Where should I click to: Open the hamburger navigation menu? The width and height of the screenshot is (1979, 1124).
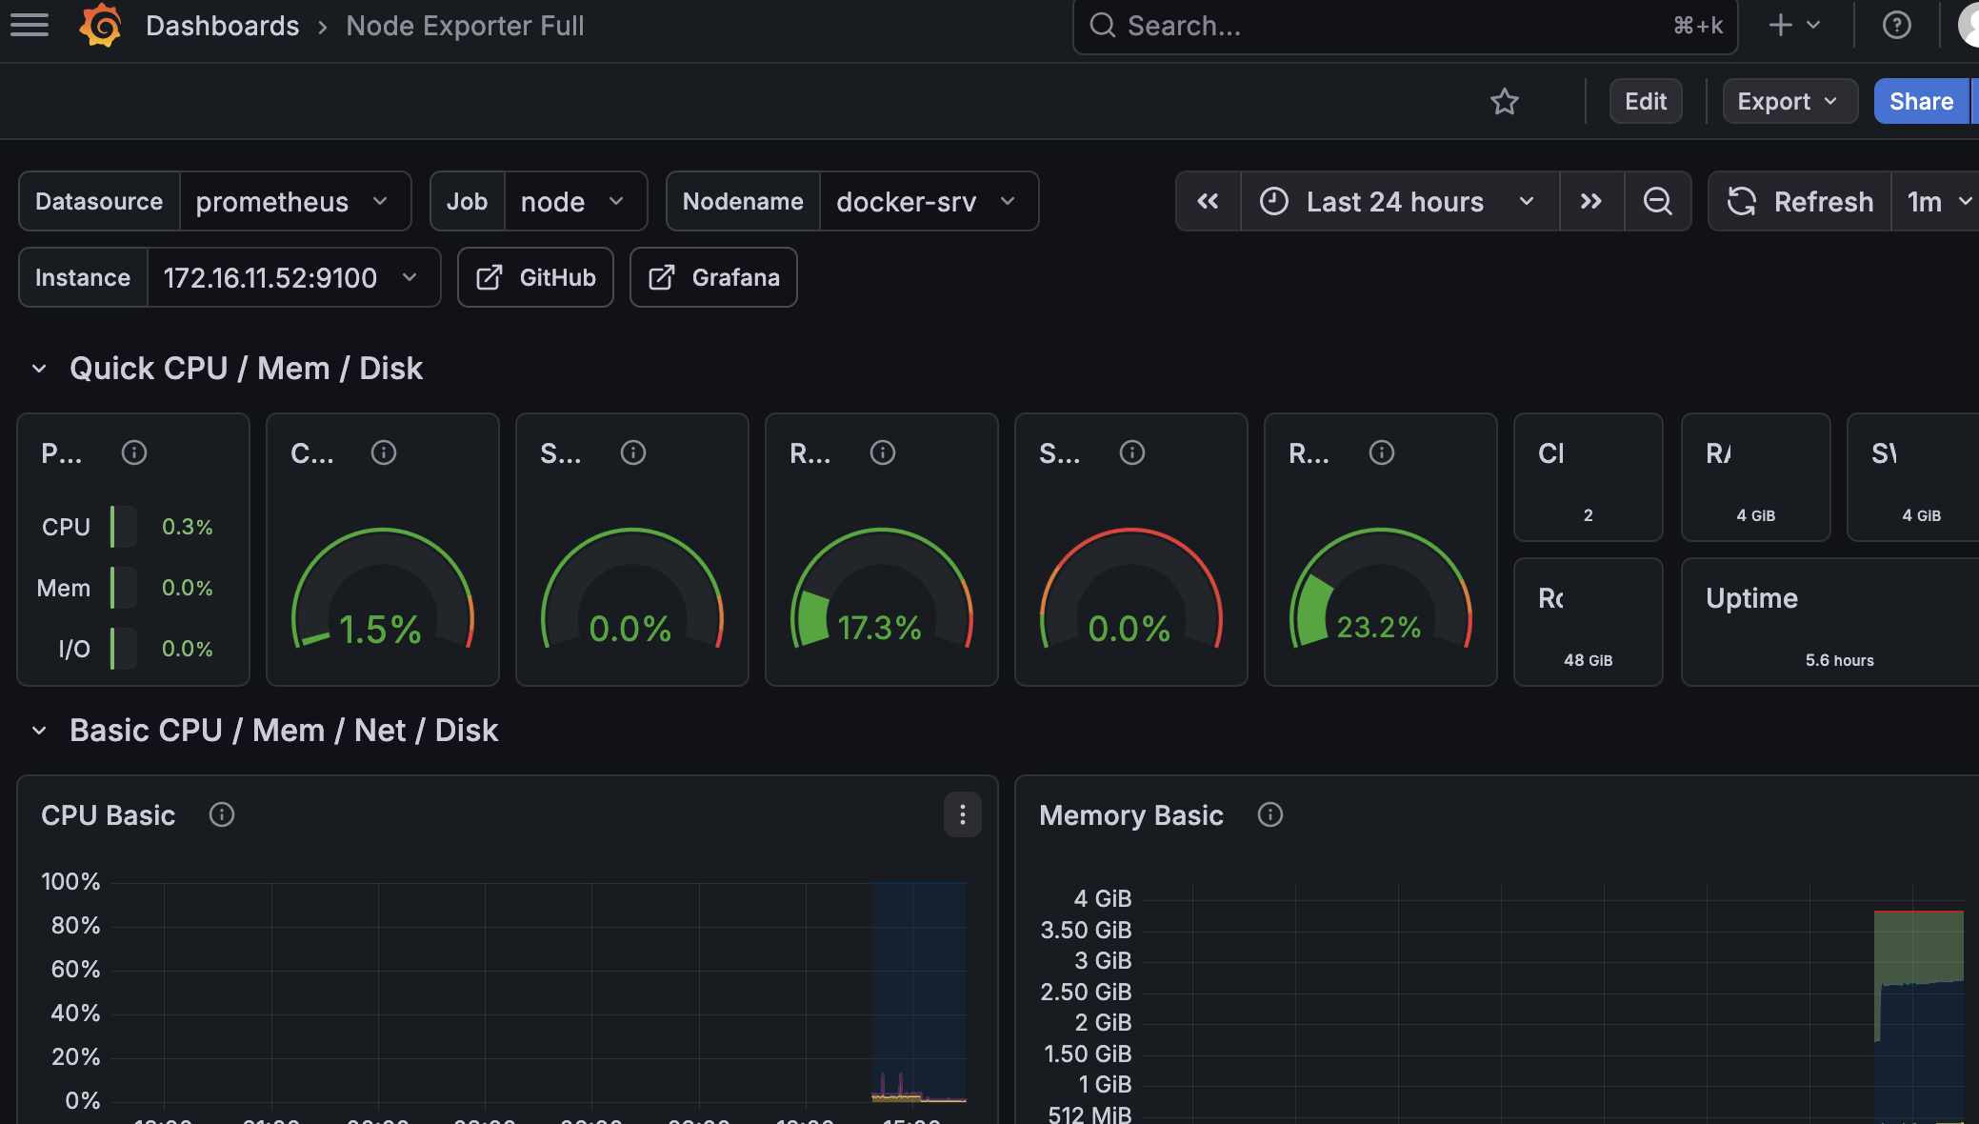point(30,25)
